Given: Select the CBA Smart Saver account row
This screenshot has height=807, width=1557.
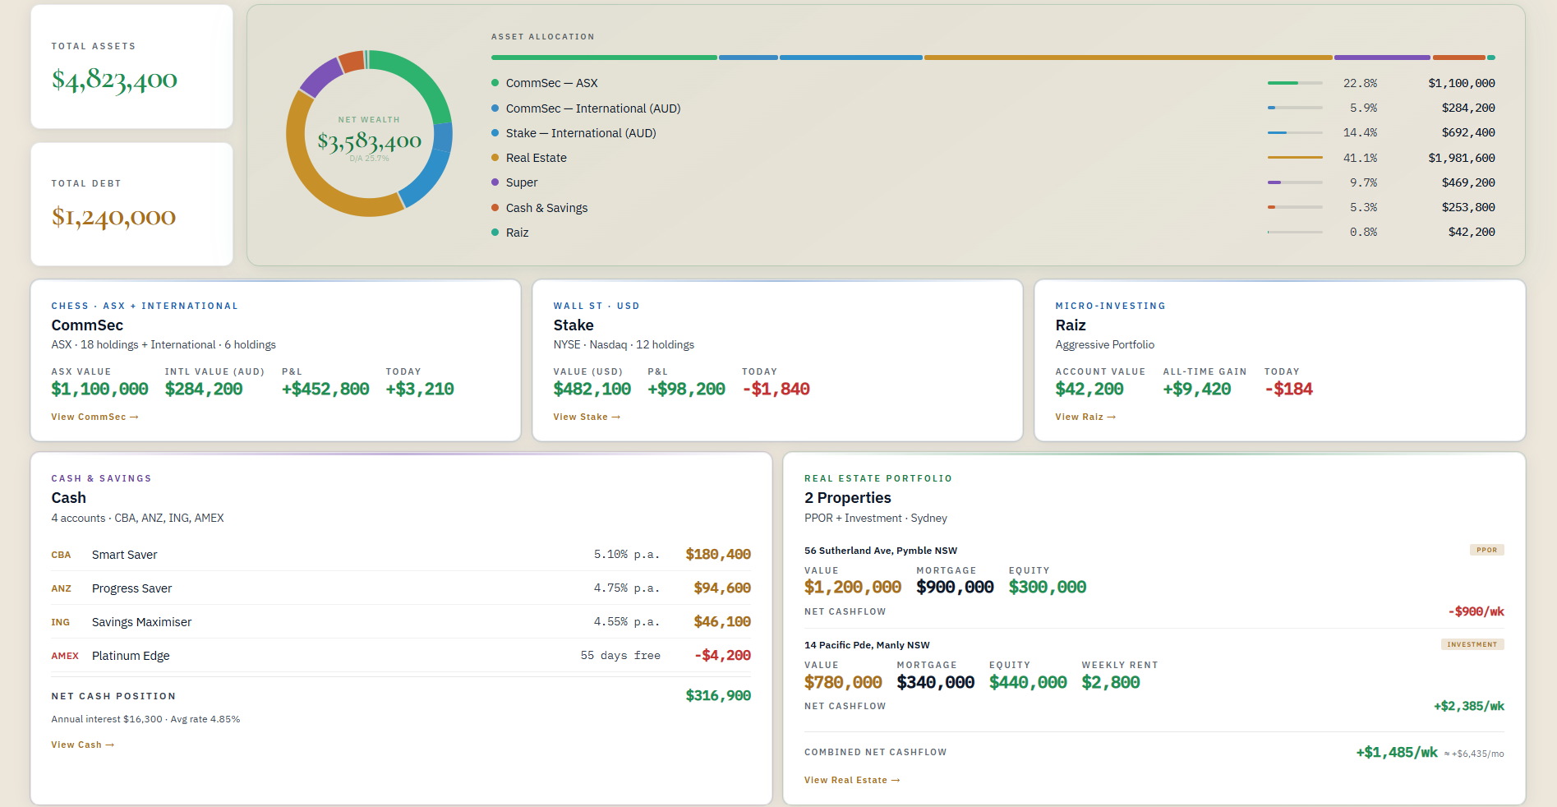Looking at the screenshot, I should (x=401, y=555).
